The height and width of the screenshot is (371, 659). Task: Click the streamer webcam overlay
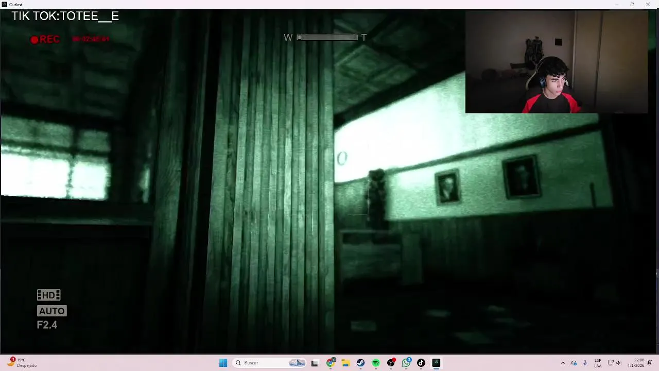tap(557, 62)
